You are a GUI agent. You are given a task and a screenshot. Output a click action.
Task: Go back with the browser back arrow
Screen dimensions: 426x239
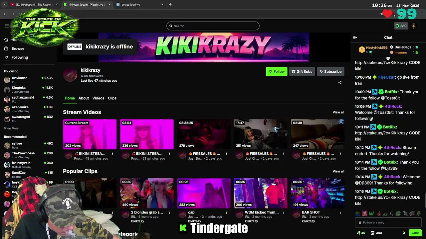5,14
